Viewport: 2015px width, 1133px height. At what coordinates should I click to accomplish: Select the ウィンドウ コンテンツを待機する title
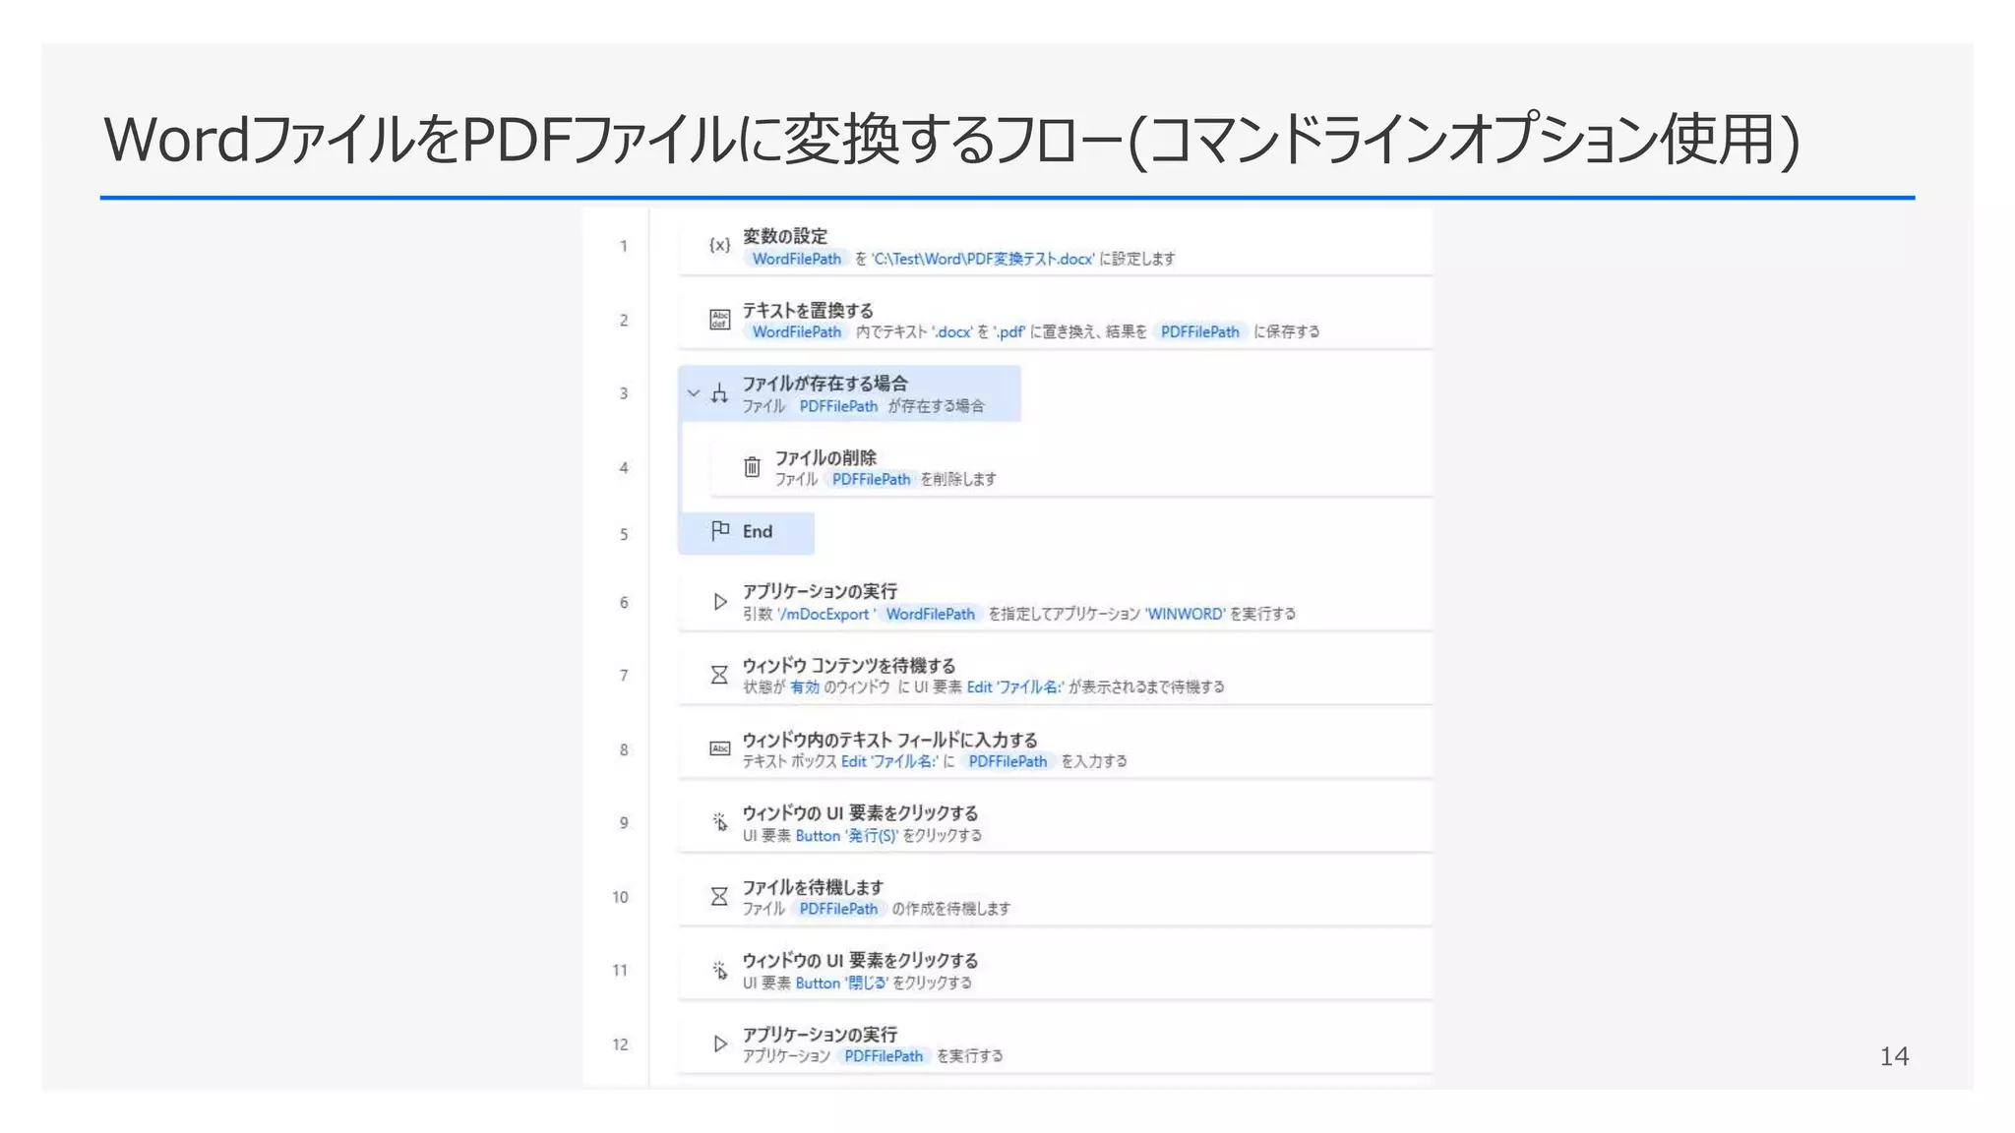[x=848, y=666]
